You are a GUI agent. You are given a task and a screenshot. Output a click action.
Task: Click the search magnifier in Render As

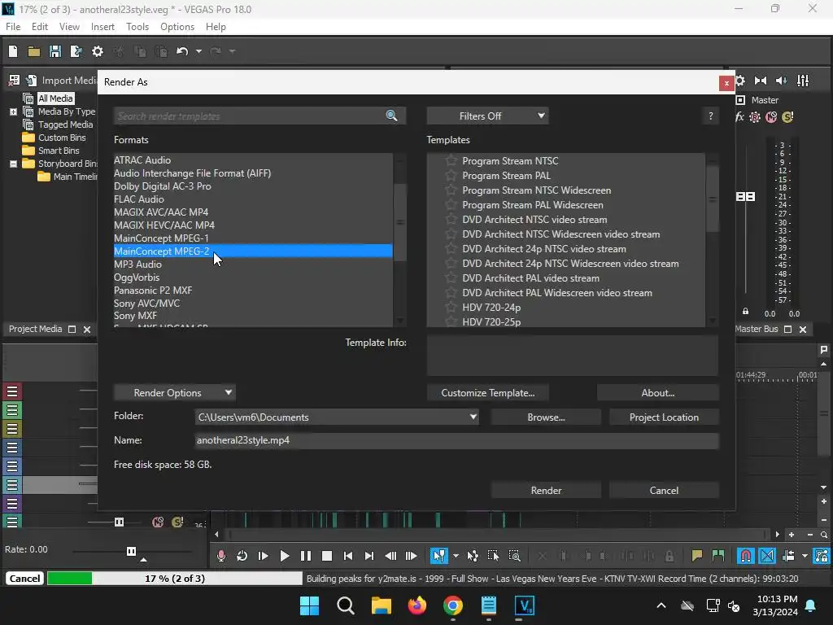point(391,116)
